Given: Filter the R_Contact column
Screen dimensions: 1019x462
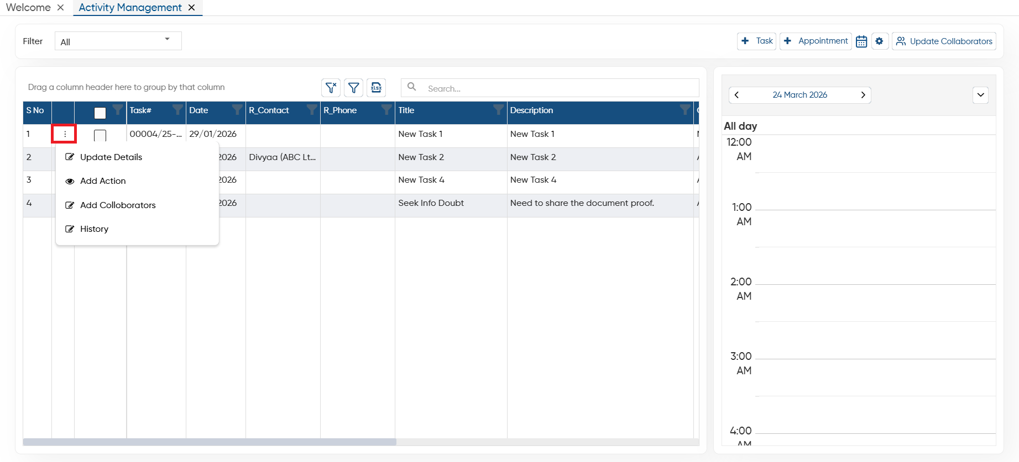Looking at the screenshot, I should (x=312, y=109).
